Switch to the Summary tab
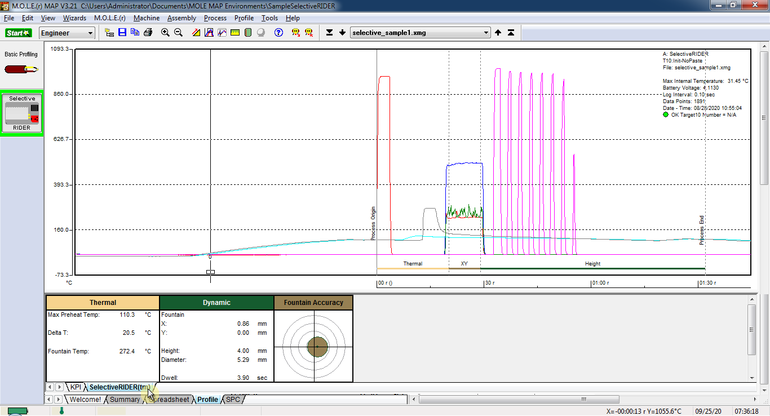Screen dimensions: 770x416 tap(125, 399)
